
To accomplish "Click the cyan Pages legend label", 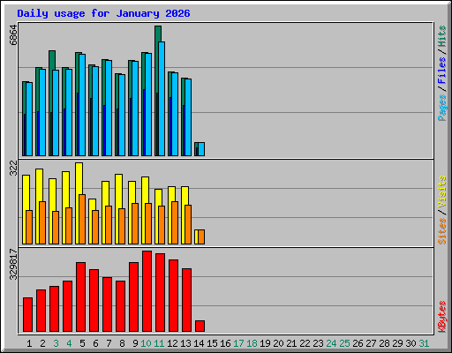I will pyautogui.click(x=441, y=108).
